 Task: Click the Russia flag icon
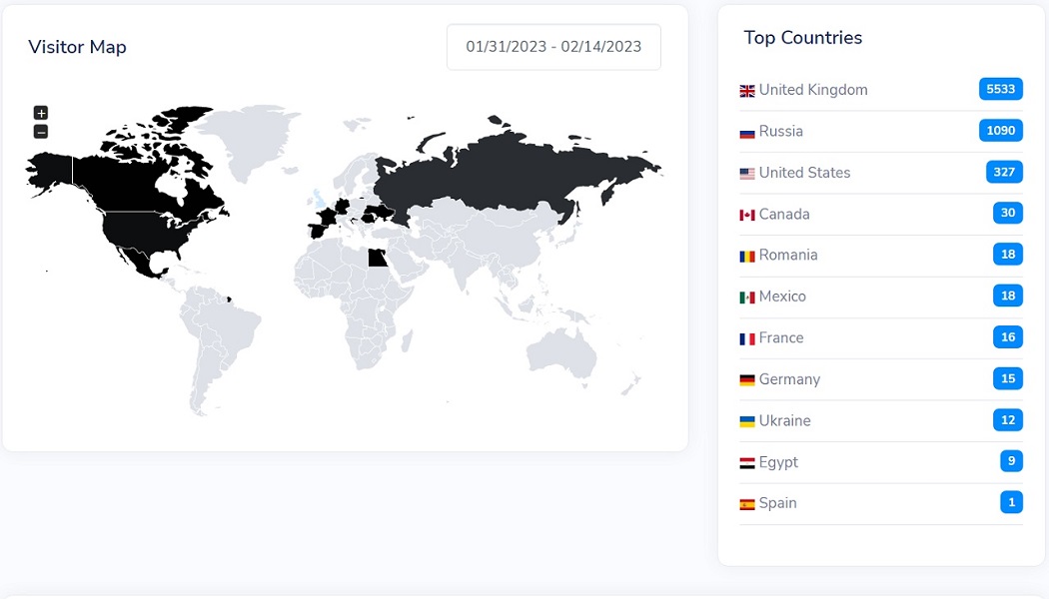747,132
